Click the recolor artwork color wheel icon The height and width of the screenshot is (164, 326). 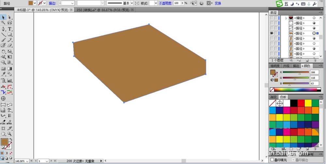click(x=201, y=3)
